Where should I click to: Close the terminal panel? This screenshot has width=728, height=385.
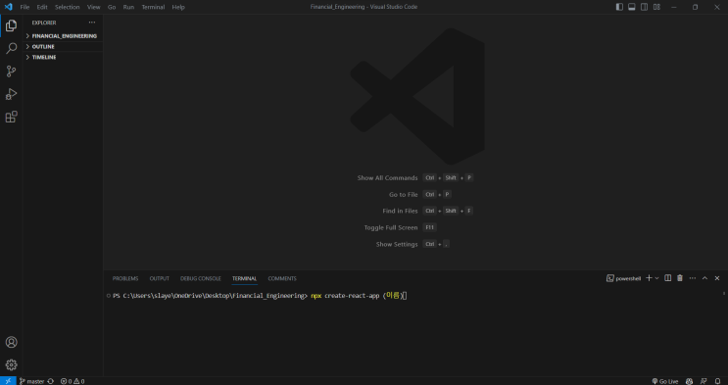(x=717, y=278)
